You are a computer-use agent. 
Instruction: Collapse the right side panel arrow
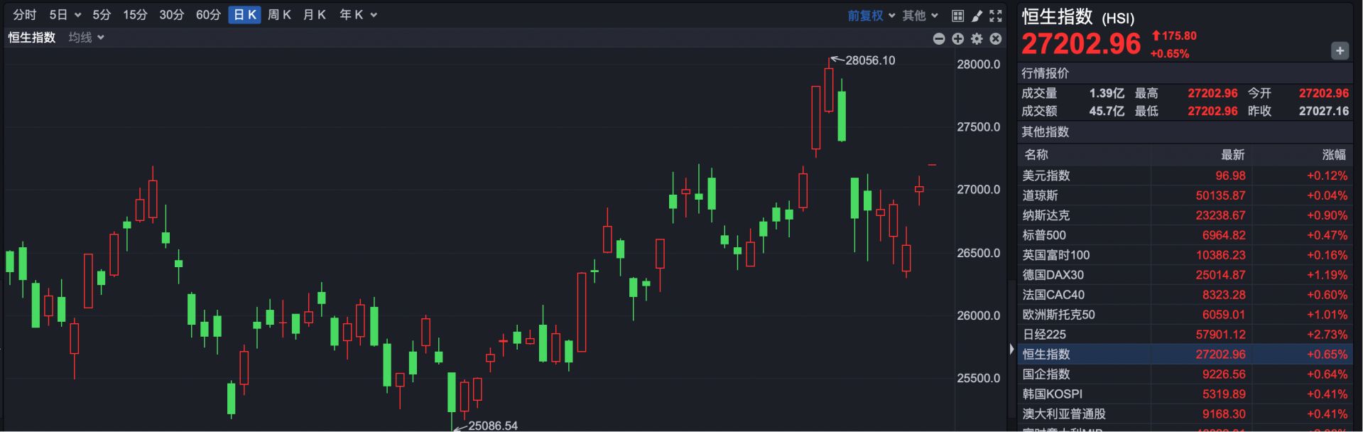click(1011, 349)
